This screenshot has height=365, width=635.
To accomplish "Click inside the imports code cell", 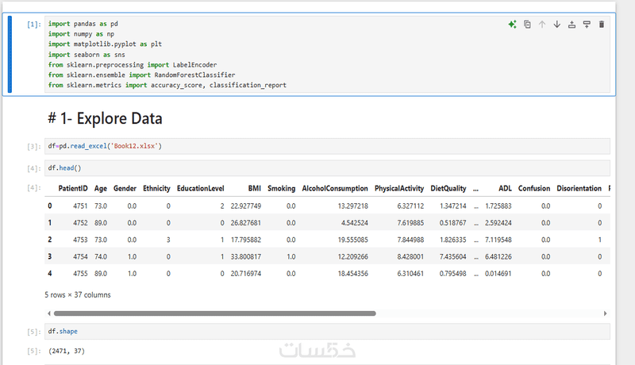I will click(327, 54).
